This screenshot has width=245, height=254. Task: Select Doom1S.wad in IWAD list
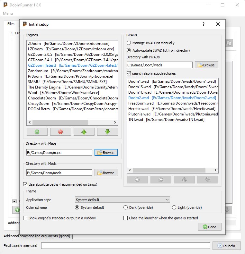point(173,87)
